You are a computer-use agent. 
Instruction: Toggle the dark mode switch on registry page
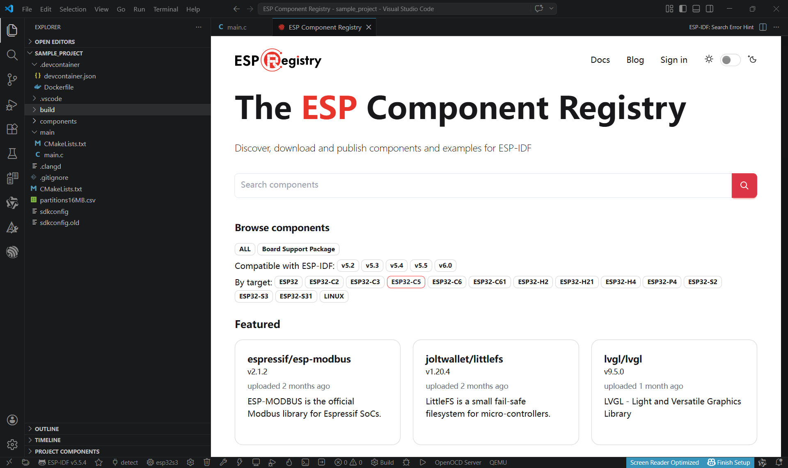tap(730, 60)
